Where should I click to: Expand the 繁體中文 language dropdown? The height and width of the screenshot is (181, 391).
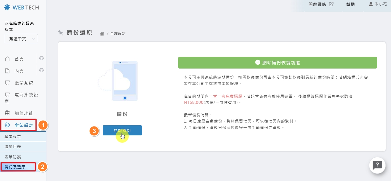21,39
